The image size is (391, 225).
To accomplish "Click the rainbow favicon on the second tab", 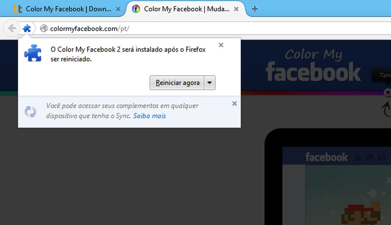I will click(136, 8).
